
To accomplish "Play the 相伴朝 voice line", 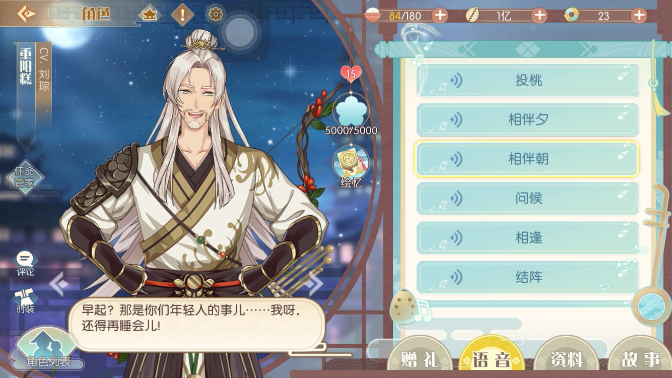I will [527, 159].
